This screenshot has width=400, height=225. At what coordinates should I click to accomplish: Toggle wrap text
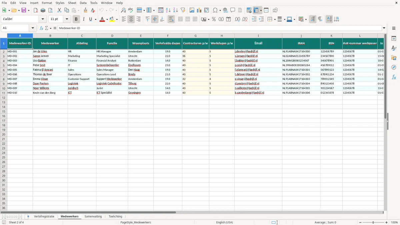171,19
